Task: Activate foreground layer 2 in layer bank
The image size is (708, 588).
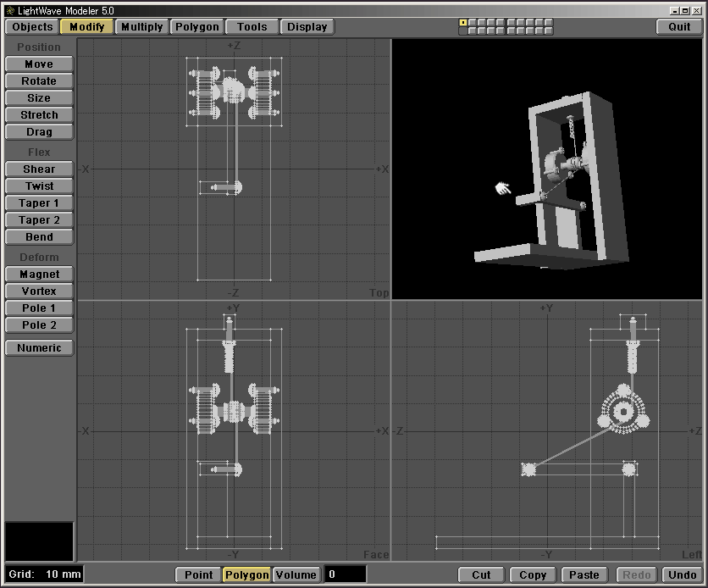Action: tap(473, 23)
